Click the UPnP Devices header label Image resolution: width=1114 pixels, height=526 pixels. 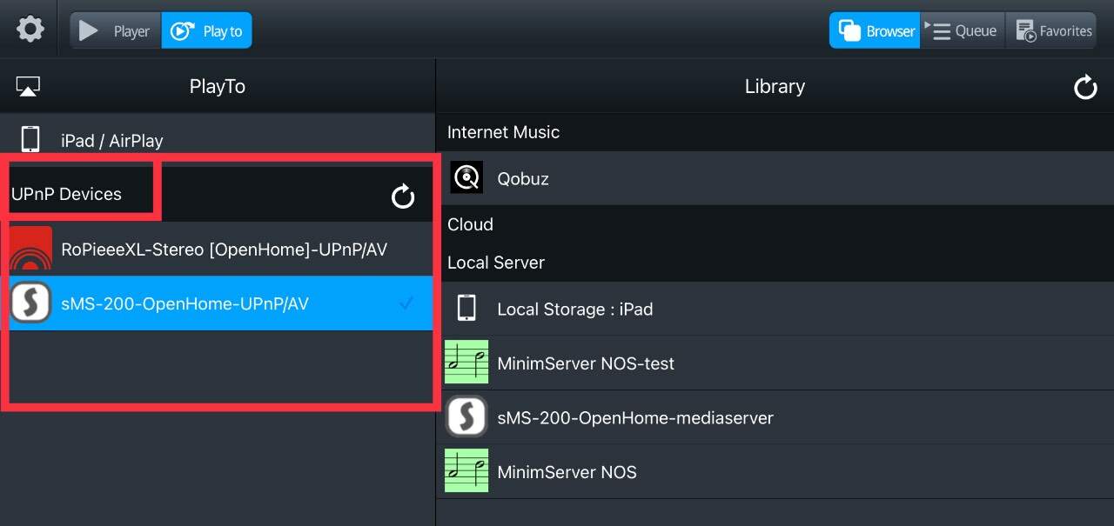[x=66, y=194]
